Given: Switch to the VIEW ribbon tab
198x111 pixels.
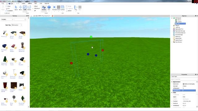Looking at the screenshot, I should point(41,3).
